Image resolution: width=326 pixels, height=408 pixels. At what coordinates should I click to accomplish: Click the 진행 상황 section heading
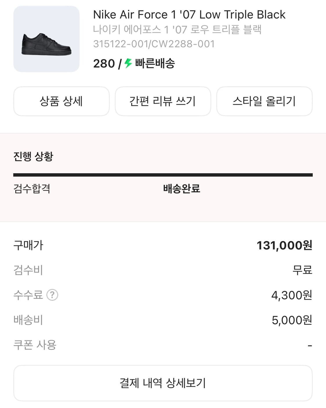[33, 156]
